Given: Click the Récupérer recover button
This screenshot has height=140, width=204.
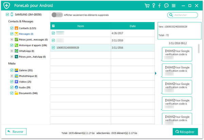Looking at the screenshot, I should (x=185, y=132).
